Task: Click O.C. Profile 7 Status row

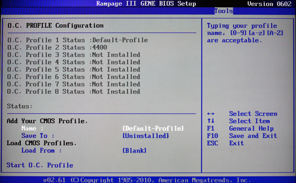Action: coord(74,84)
